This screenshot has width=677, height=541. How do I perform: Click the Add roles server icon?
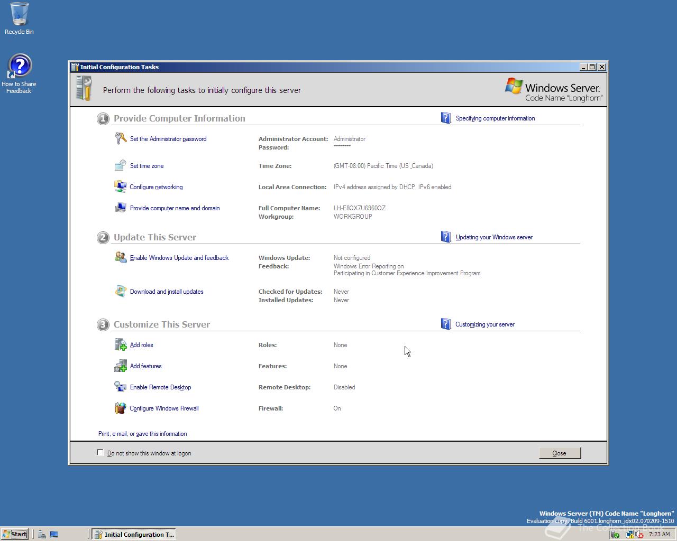(121, 344)
